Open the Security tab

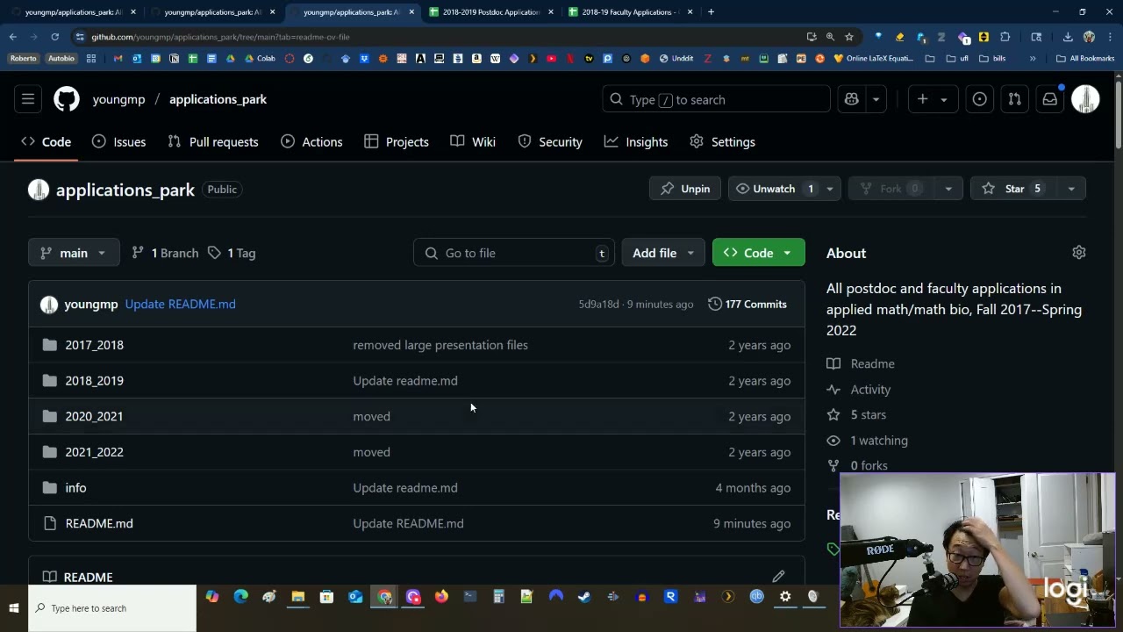(x=550, y=142)
